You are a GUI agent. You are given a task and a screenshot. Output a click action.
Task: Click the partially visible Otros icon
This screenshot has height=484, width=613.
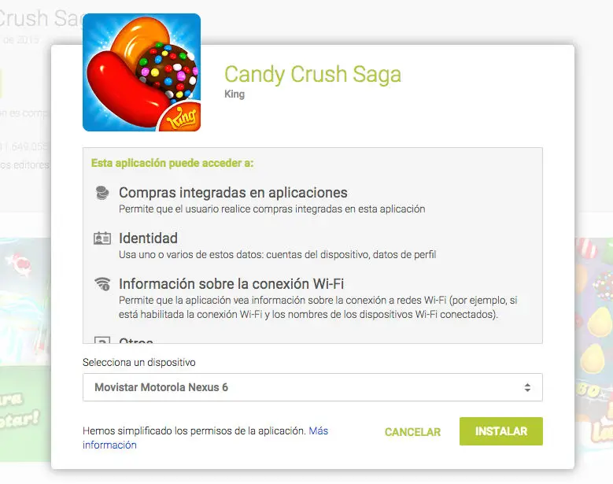point(102,340)
